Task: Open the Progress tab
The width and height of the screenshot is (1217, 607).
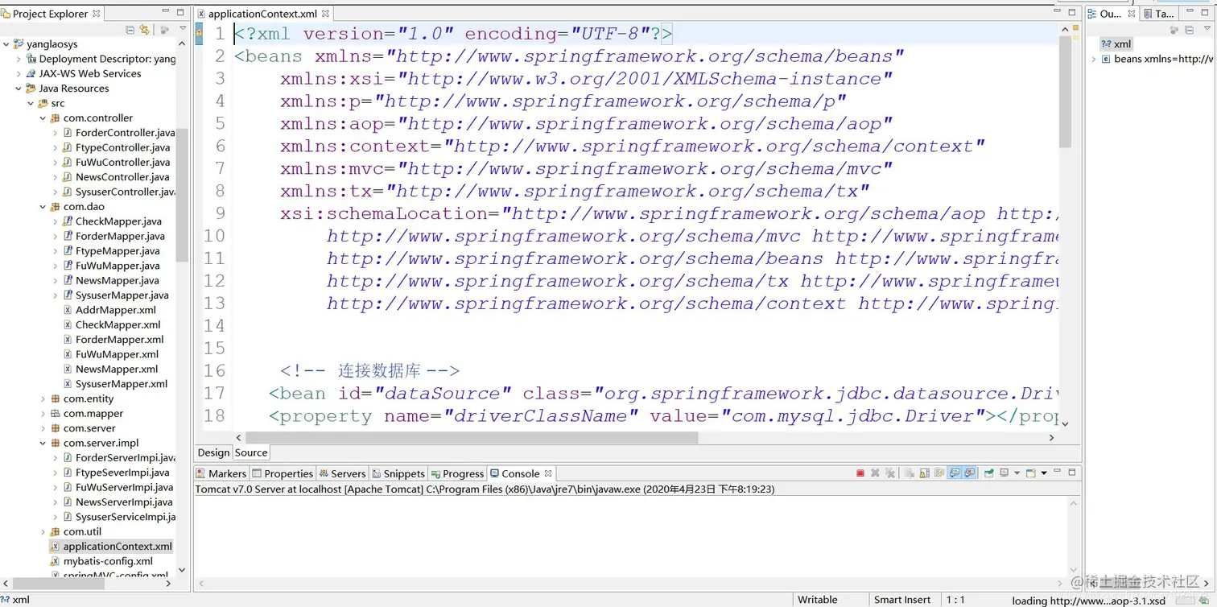Action: tap(457, 473)
